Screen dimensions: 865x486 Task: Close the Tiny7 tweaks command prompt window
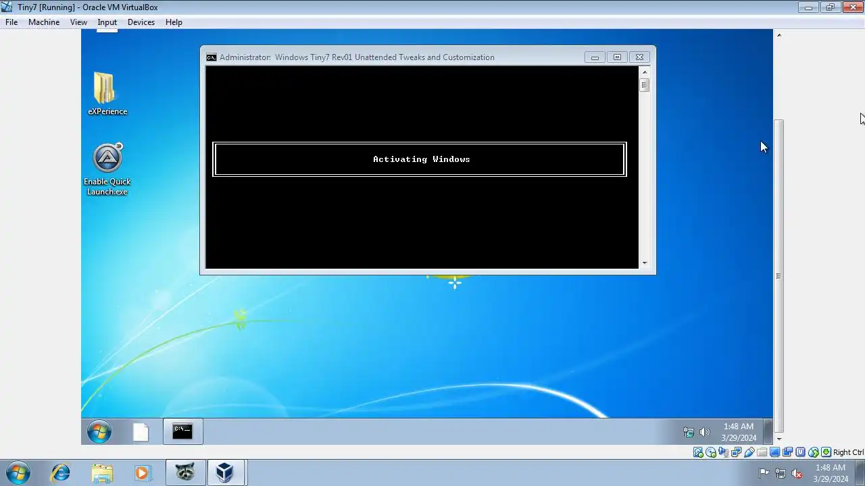639,57
